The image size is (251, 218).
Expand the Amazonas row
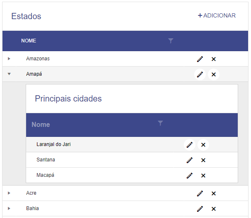coord(9,59)
